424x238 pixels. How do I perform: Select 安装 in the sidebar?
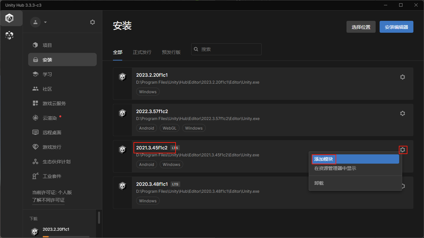click(x=62, y=60)
